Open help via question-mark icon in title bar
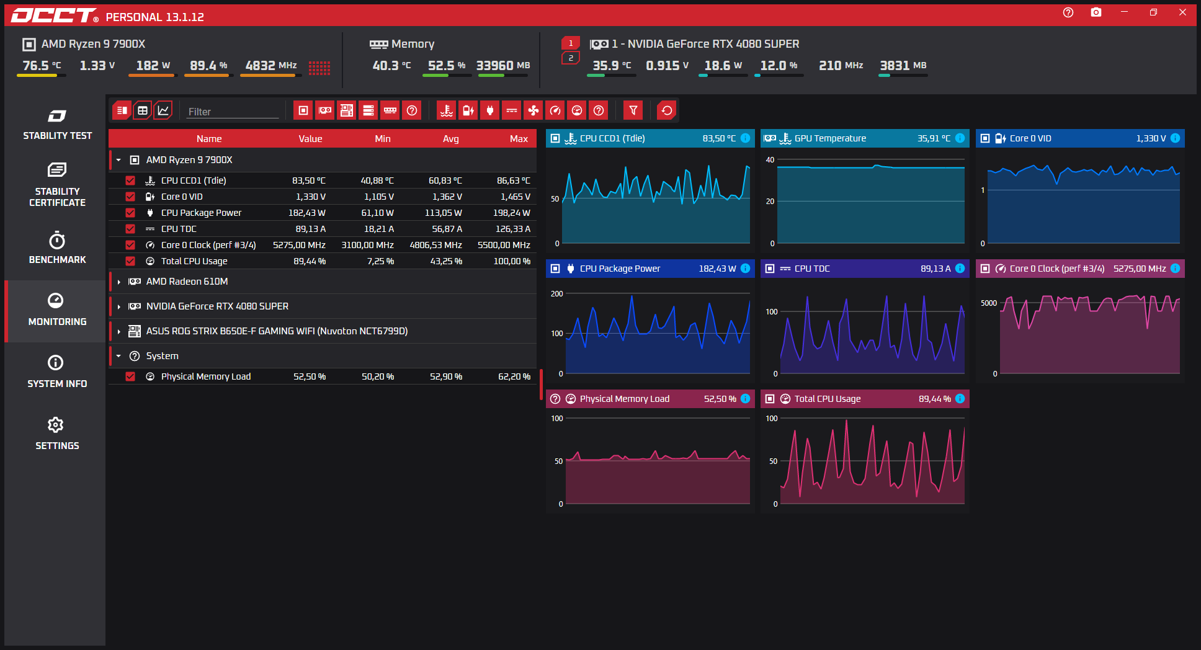This screenshot has width=1201, height=650. pyautogui.click(x=1068, y=12)
